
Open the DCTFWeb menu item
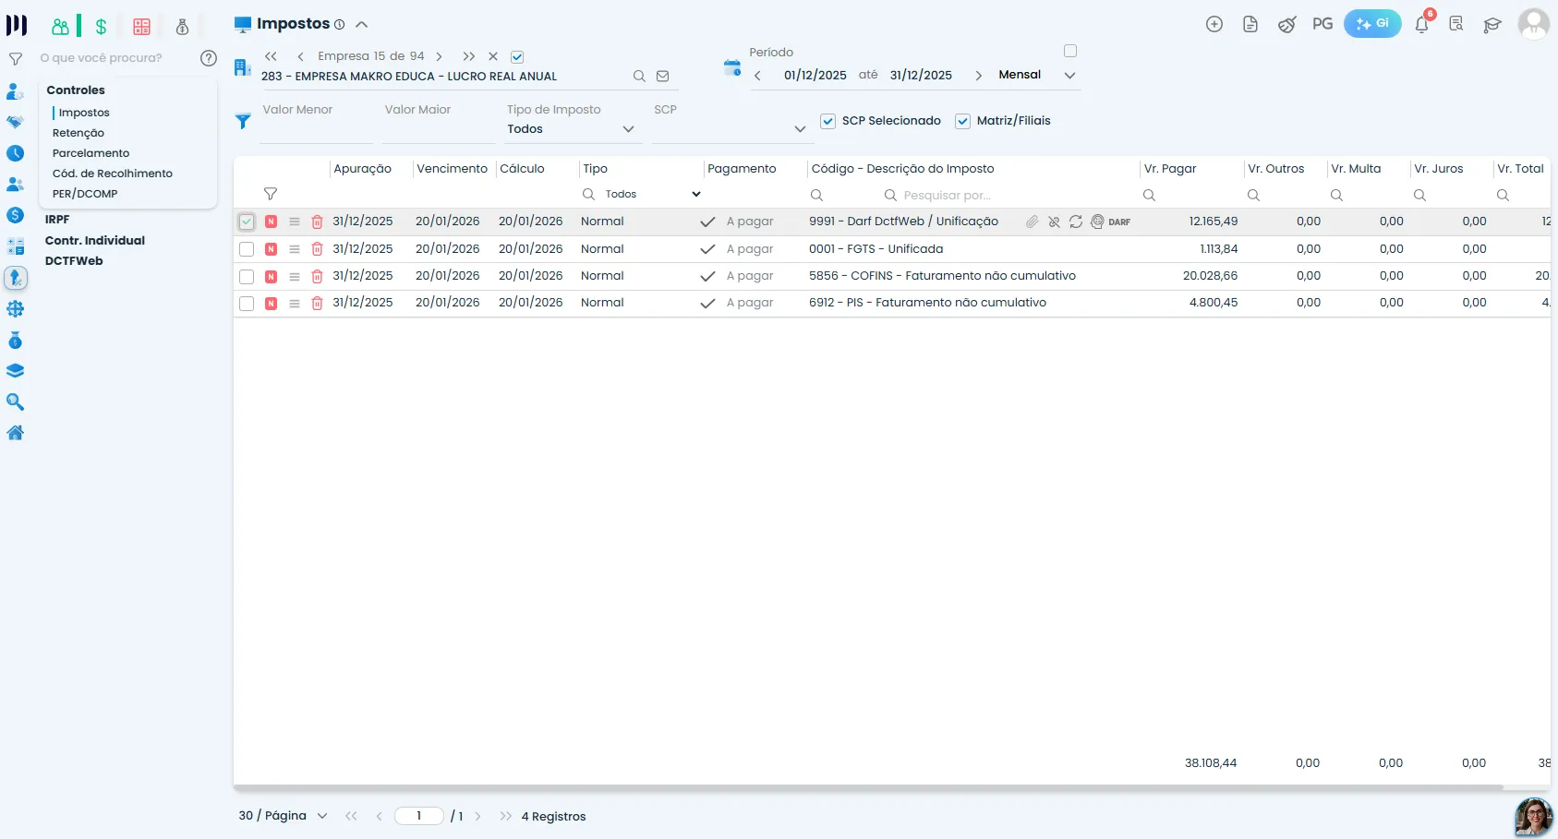click(74, 261)
